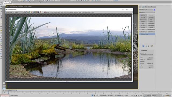This screenshot has width=172, height=97.
Task: Click the TurboSmooth modifier button
Action: (151, 23)
